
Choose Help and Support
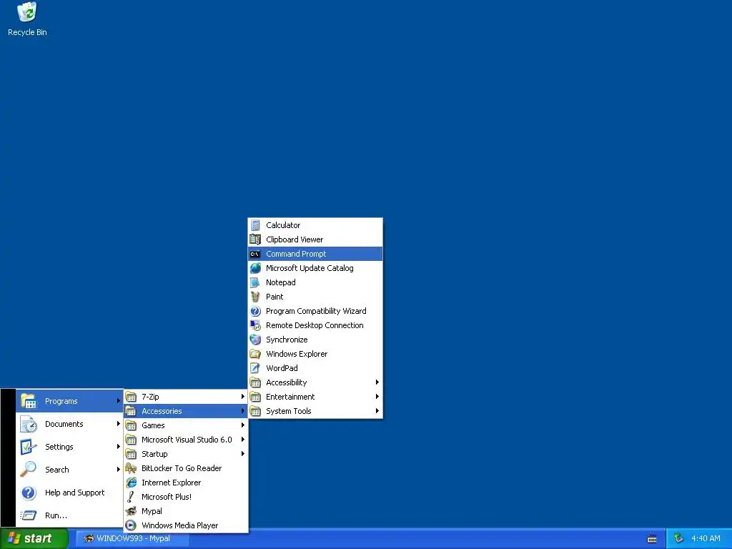[x=69, y=493]
